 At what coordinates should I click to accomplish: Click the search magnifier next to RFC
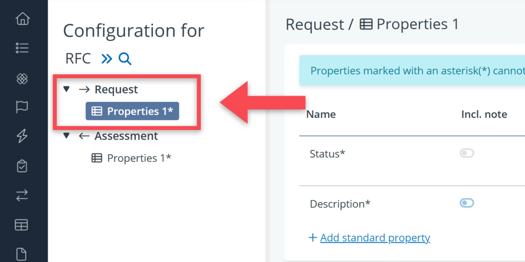tap(125, 59)
